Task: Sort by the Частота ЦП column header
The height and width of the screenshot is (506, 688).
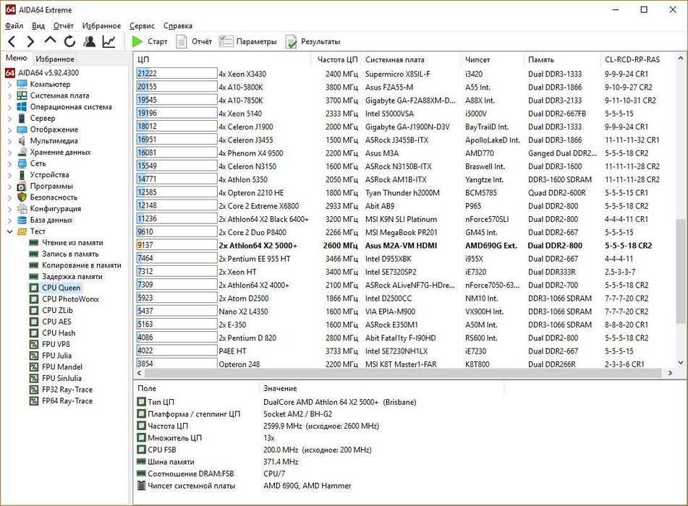Action: [x=337, y=59]
